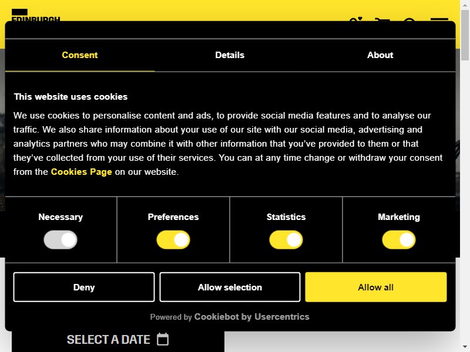Turn off the Statistics cookies switch
470x352 pixels.
(x=286, y=240)
